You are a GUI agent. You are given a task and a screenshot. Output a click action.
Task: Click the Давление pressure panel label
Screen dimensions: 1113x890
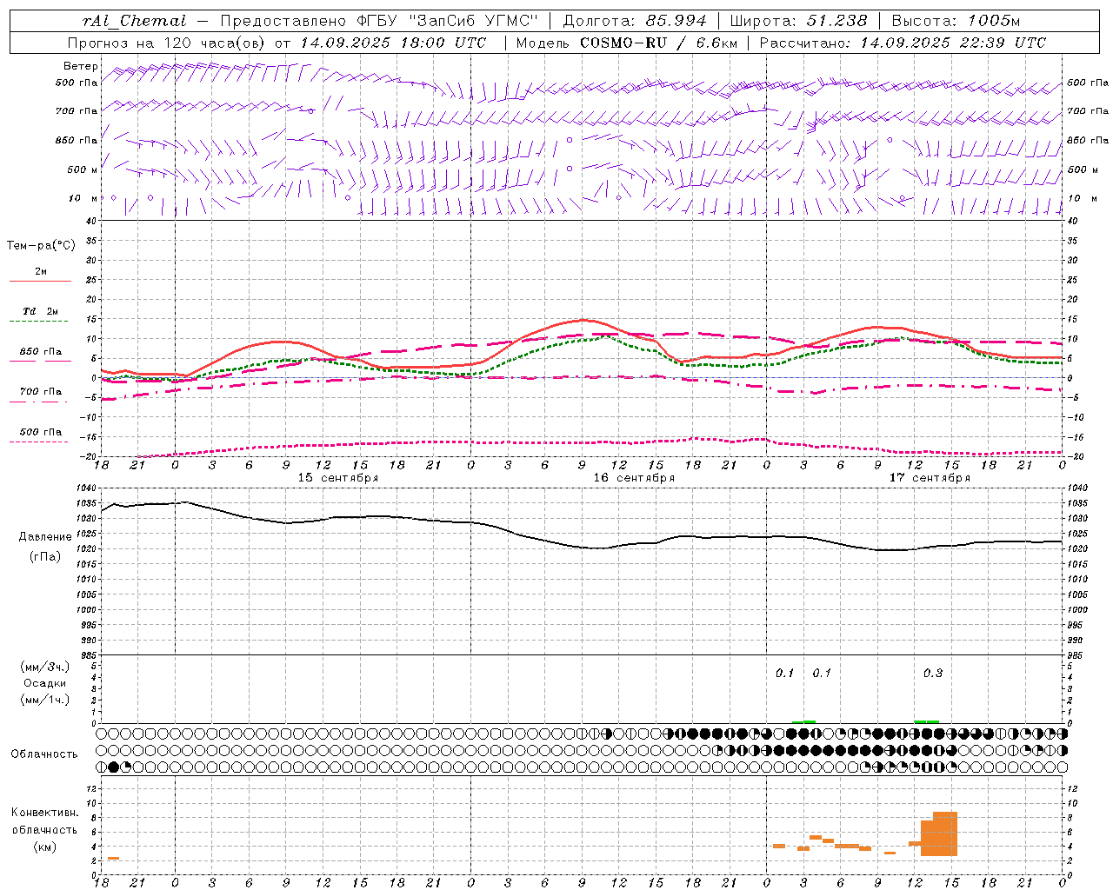[x=45, y=537]
